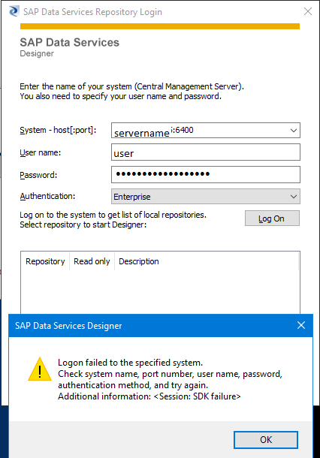This screenshot has height=458, width=320.
Task: Select the Enterprise authentication combo box
Action: coord(205,197)
